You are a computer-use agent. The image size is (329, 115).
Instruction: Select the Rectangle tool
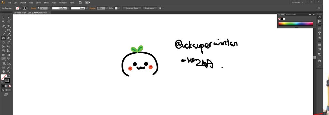click(x=9, y=30)
